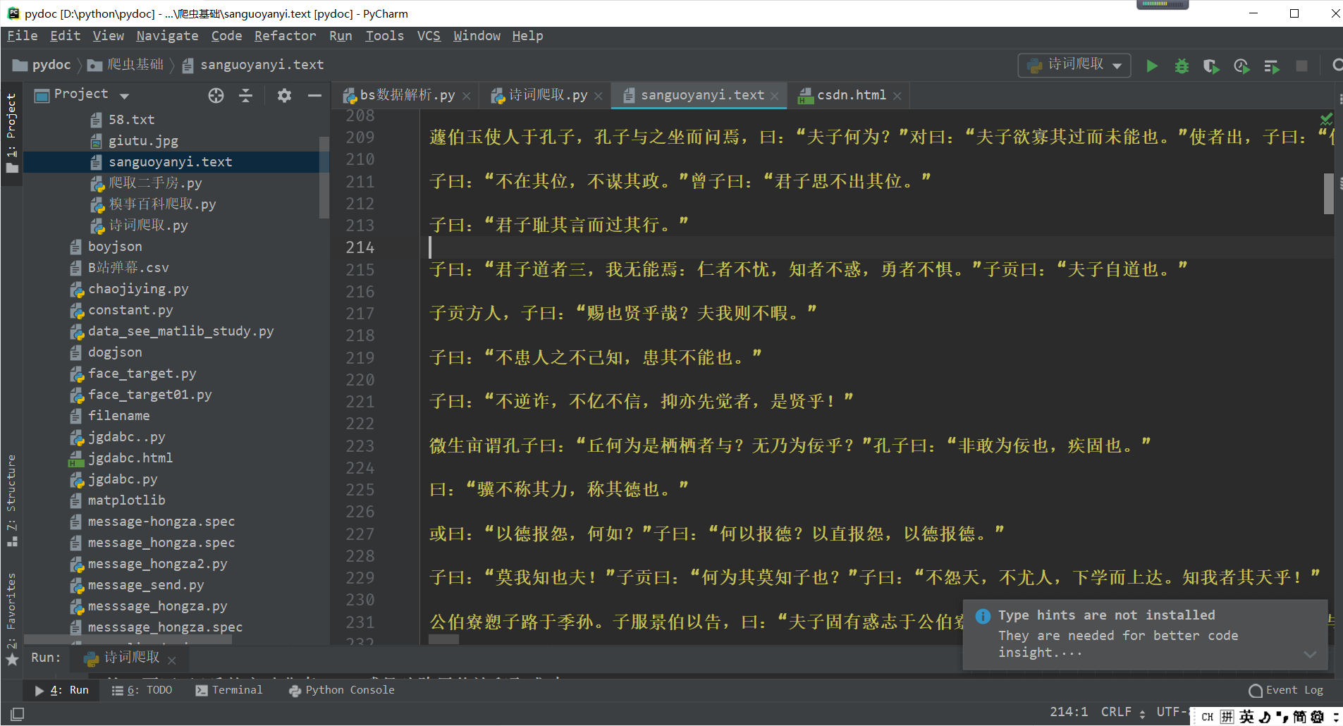Change the UTF- file encoding in status bar
The width and height of the screenshot is (1343, 726).
(x=1172, y=713)
